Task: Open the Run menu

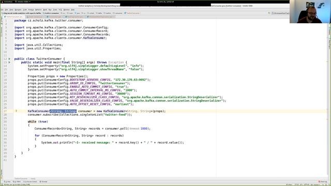Action: coord(50,10)
